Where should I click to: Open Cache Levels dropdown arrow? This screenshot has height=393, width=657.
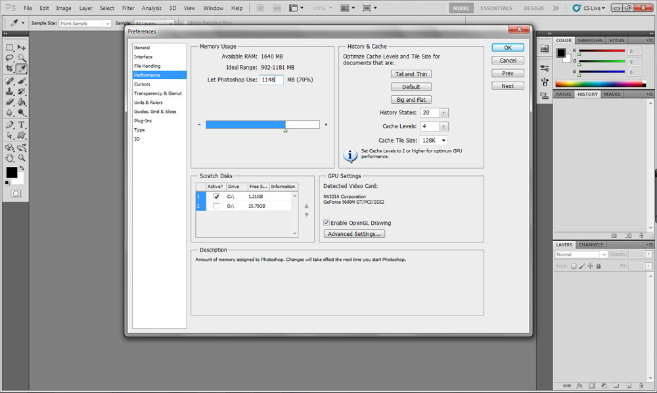(x=443, y=126)
